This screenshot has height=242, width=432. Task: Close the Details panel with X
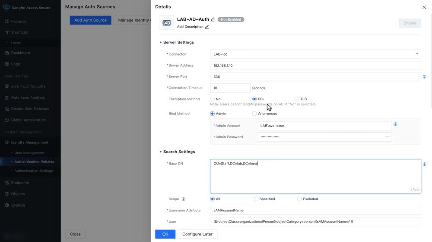click(x=424, y=7)
